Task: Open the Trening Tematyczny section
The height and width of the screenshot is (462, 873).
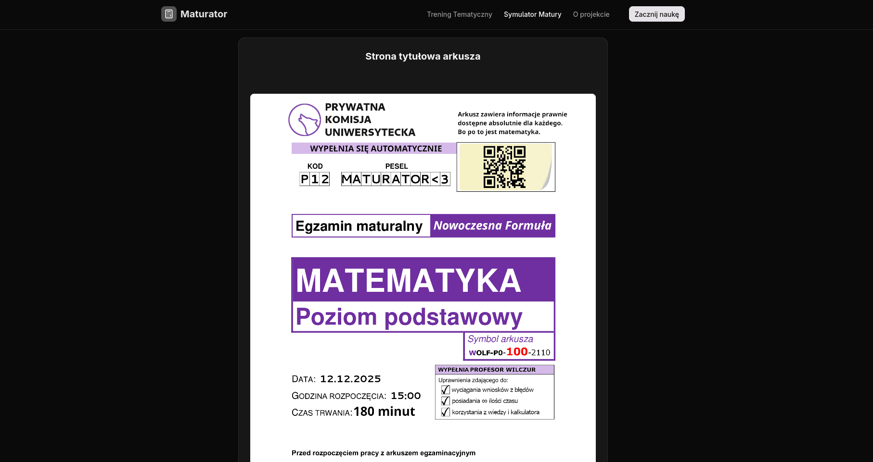Action: coord(459,14)
